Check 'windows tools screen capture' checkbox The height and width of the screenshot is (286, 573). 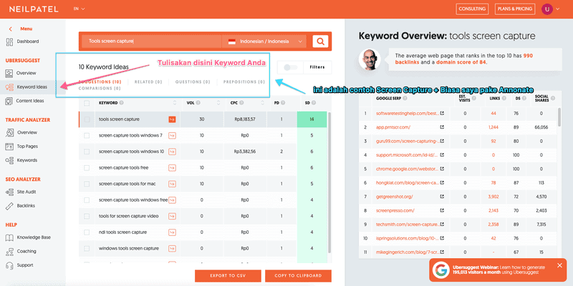[x=87, y=248]
